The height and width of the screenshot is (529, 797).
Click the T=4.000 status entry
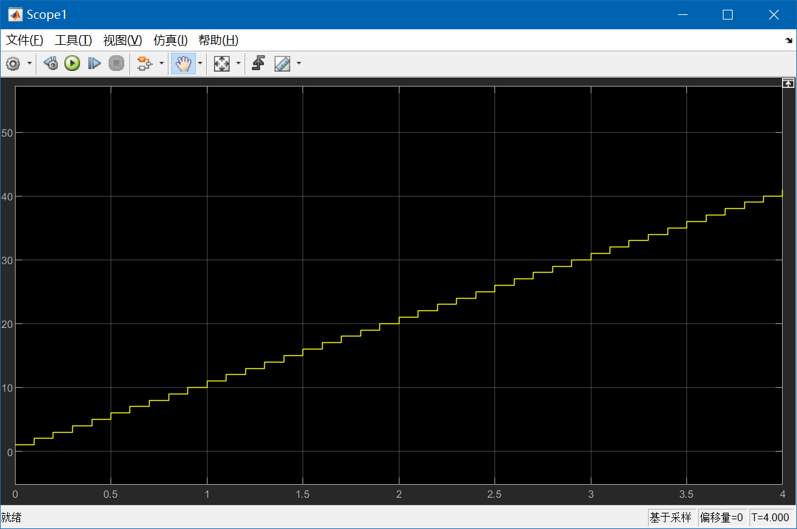click(x=771, y=518)
